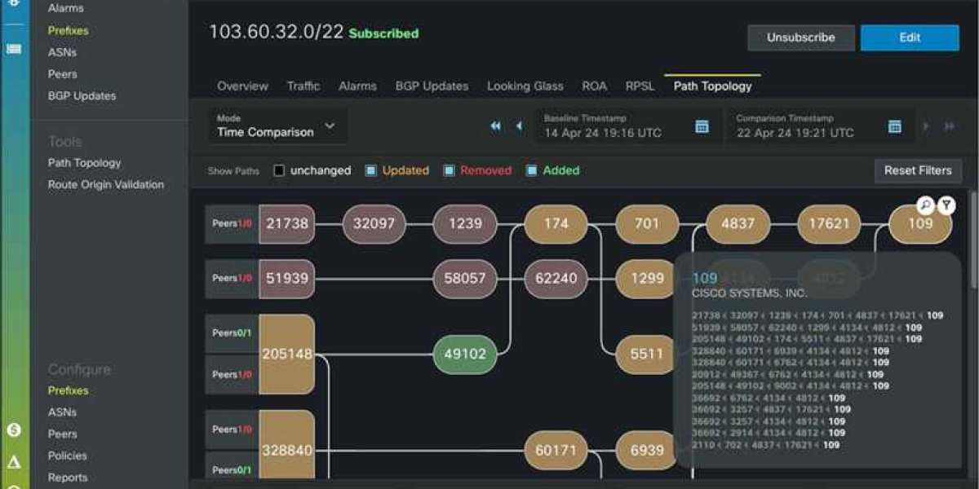Click the Unsubscribe button
The image size is (979, 489).
[x=800, y=37]
